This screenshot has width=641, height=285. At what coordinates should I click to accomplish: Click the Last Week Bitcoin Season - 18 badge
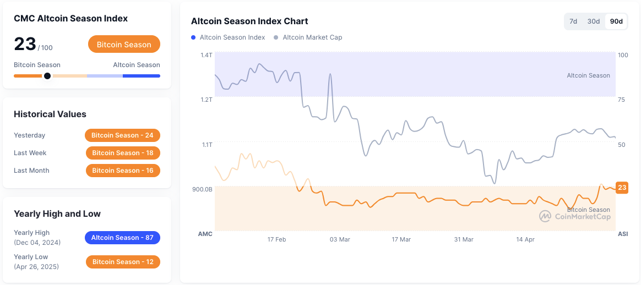(122, 153)
